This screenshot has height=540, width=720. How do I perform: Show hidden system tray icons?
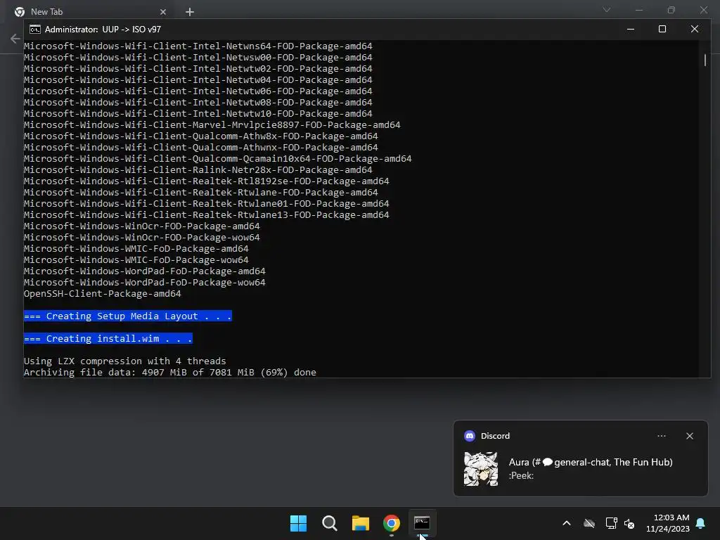[x=567, y=523]
